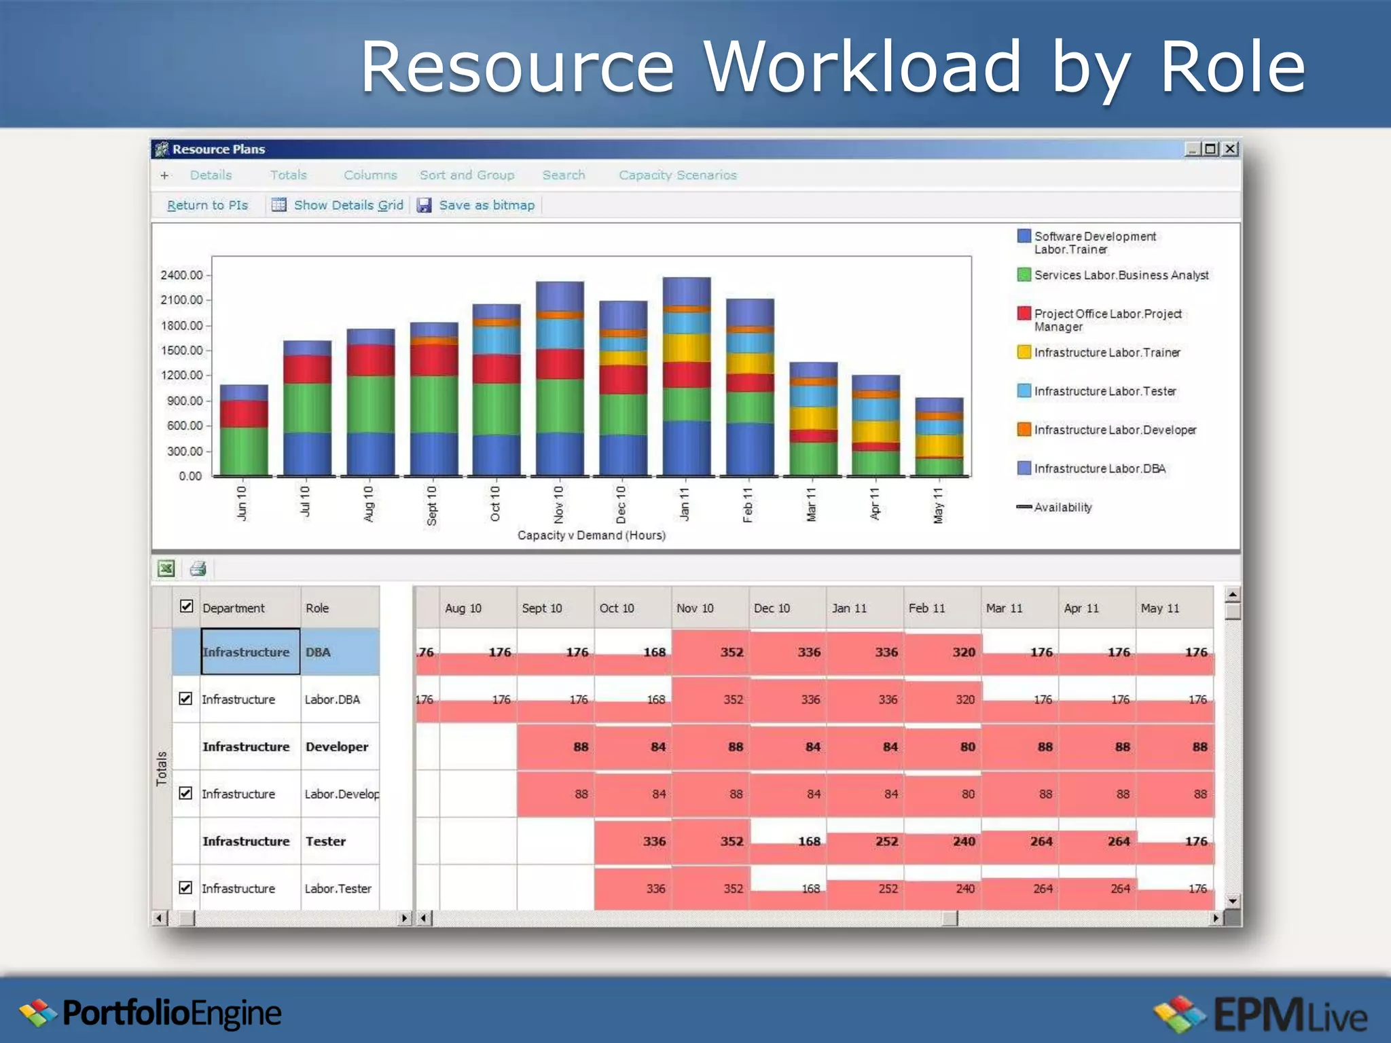
Task: Click the Return to PIs link
Action: pyautogui.click(x=207, y=205)
